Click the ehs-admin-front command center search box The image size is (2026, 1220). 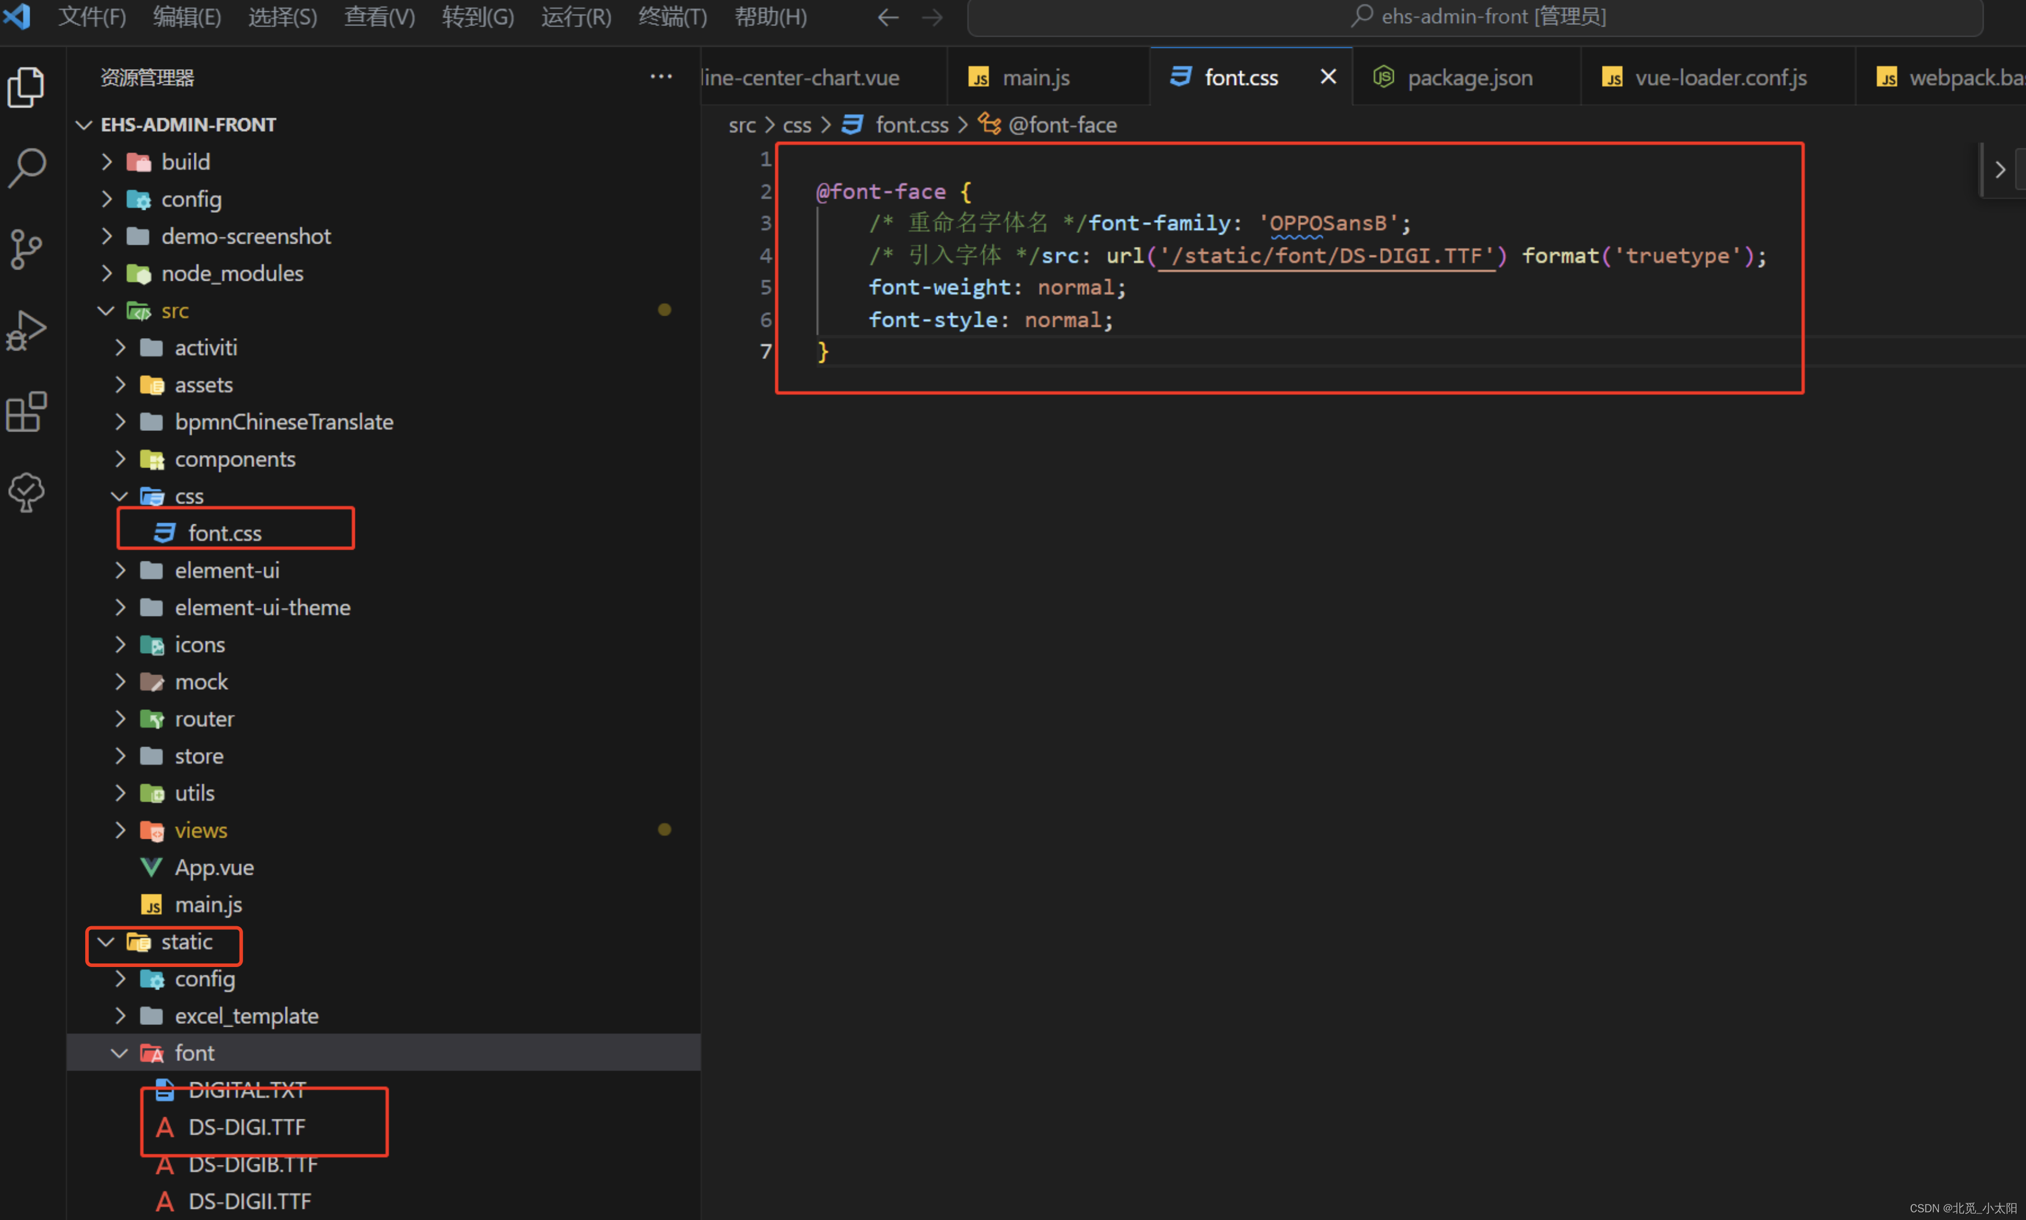[x=1475, y=17]
